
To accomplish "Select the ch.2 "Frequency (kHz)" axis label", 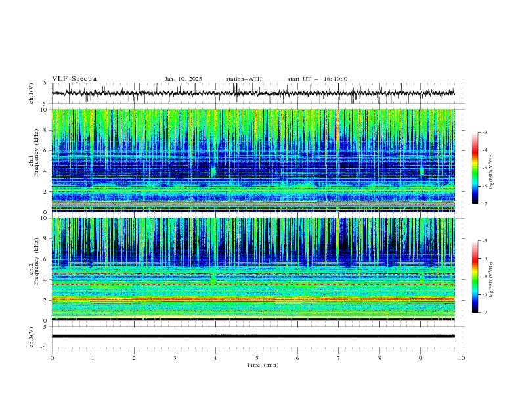I will coord(37,261).
